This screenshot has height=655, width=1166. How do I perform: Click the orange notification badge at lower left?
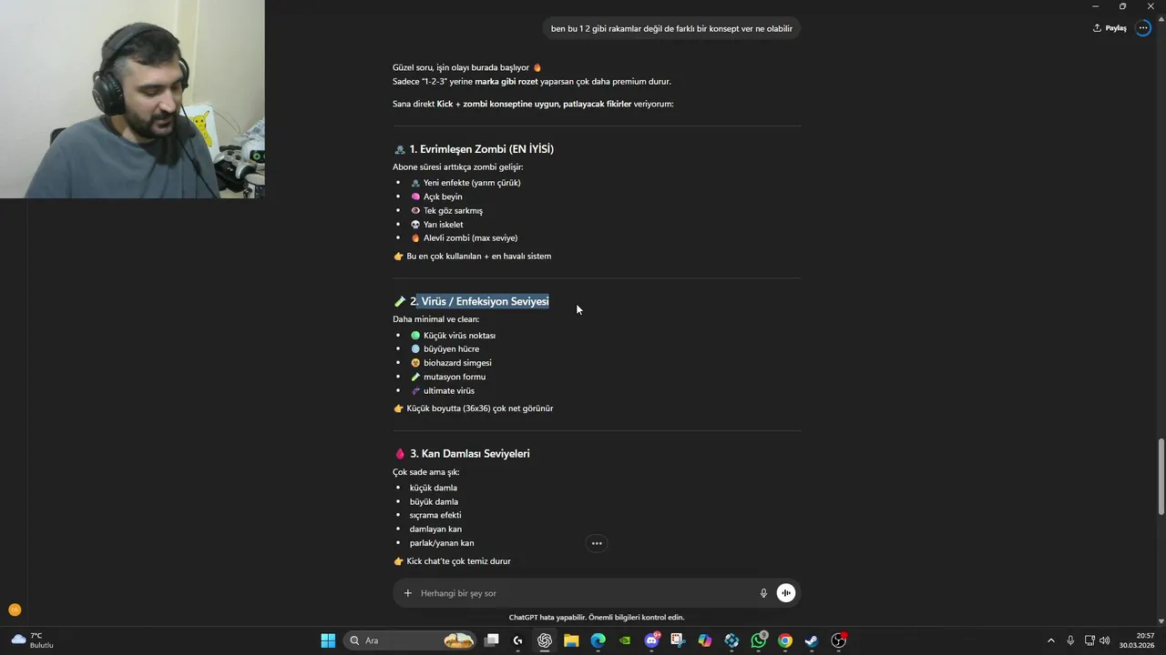pyautogui.click(x=15, y=610)
